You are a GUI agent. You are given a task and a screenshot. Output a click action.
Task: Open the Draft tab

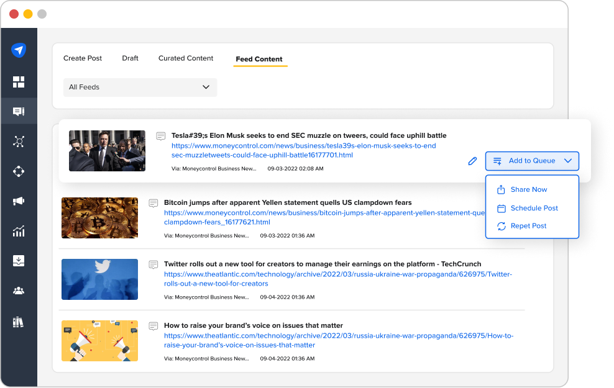(x=130, y=58)
